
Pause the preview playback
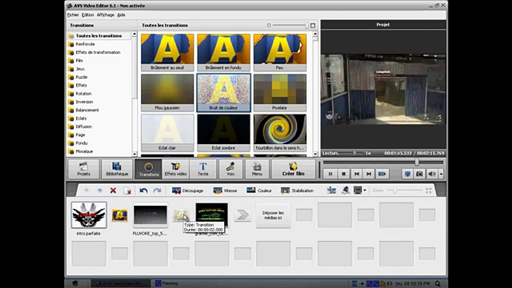330,174
